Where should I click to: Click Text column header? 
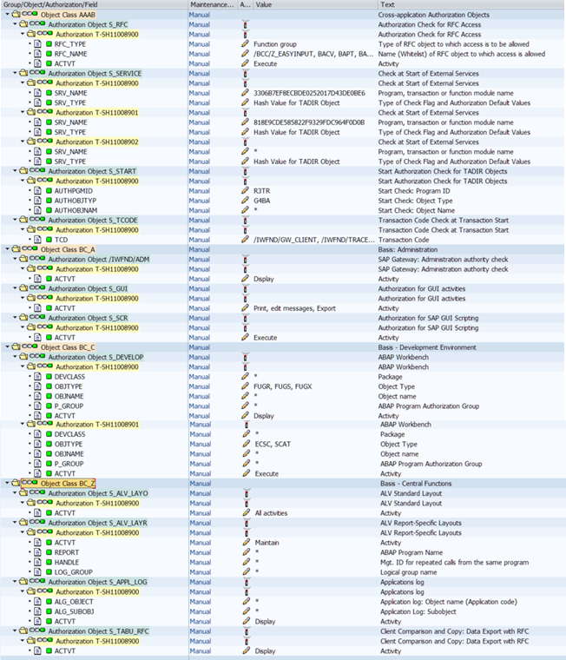tap(471, 4)
